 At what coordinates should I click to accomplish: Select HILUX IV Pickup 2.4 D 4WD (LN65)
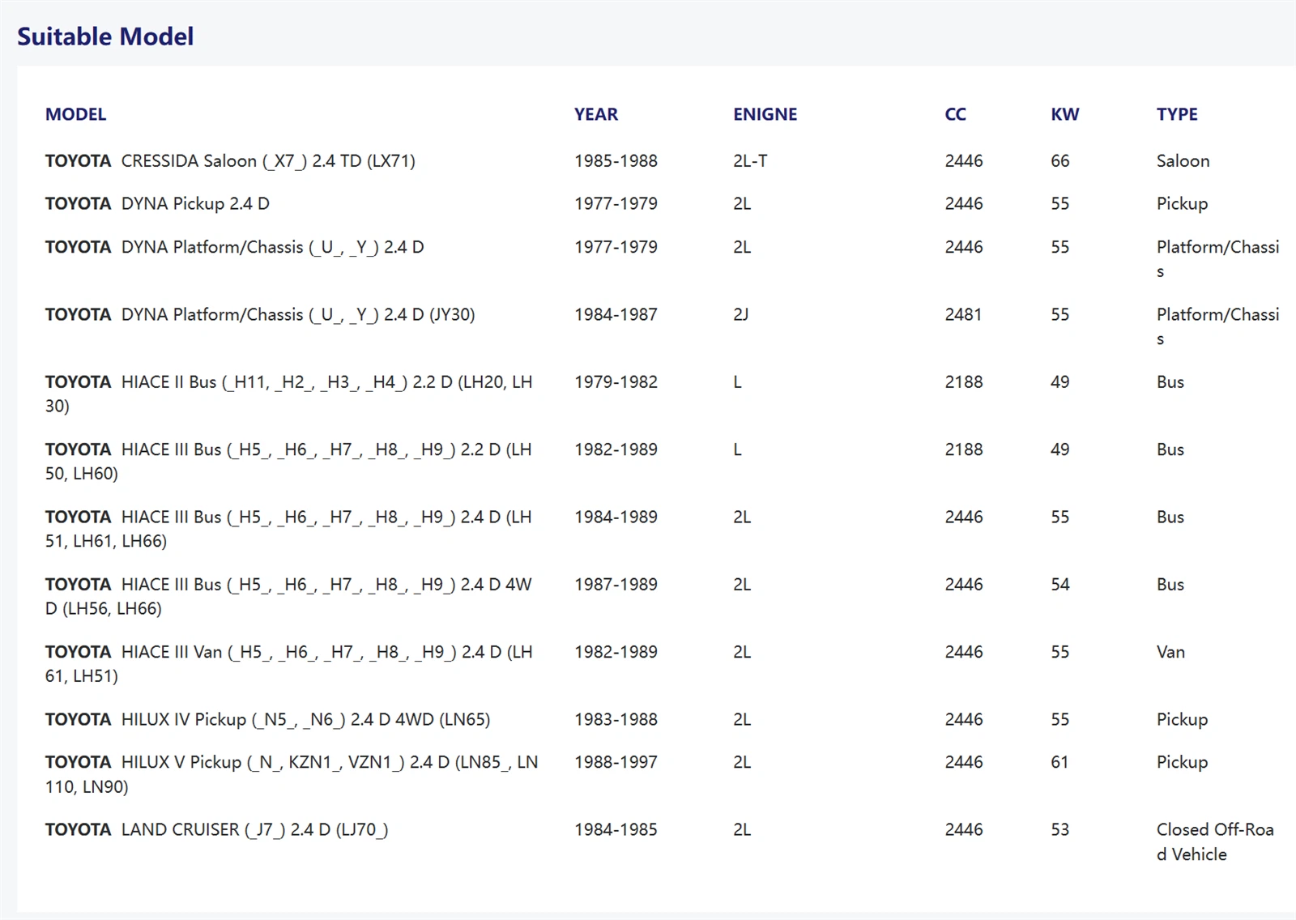(x=267, y=719)
